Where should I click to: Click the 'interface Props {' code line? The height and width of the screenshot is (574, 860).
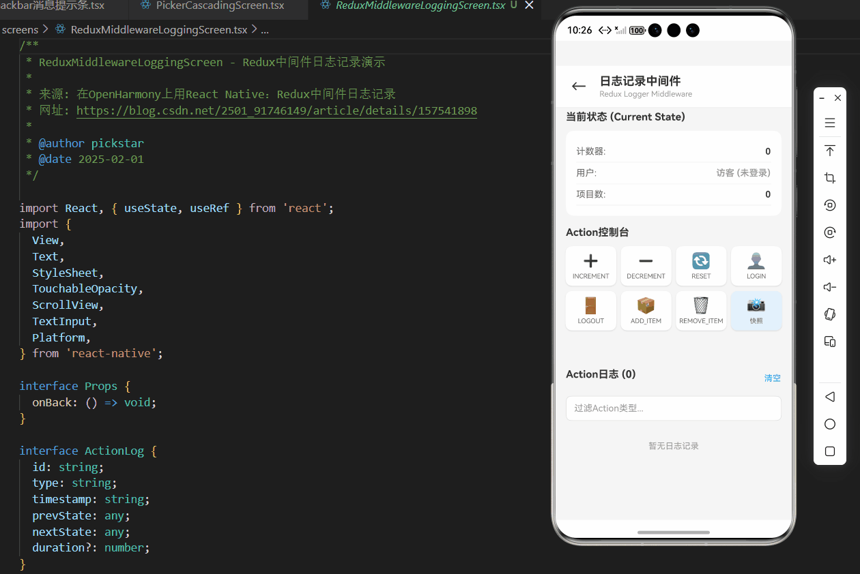click(74, 386)
